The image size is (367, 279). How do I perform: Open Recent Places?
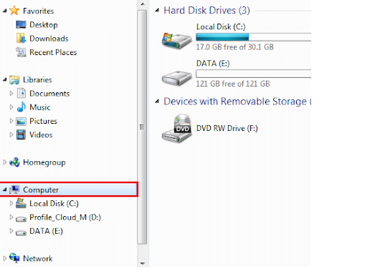click(x=53, y=52)
